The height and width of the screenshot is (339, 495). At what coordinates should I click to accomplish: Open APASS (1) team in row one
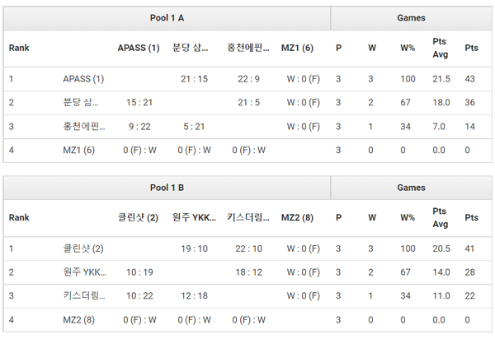[x=83, y=79]
